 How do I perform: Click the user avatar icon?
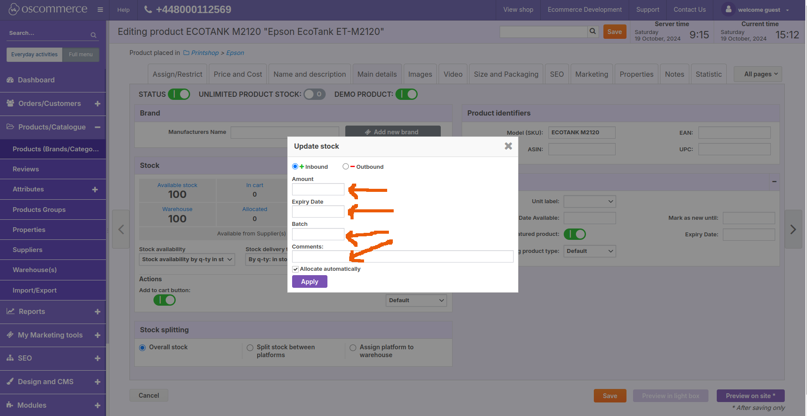[728, 9]
